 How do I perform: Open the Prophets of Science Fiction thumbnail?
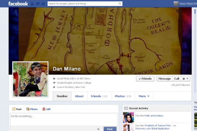point(128,127)
